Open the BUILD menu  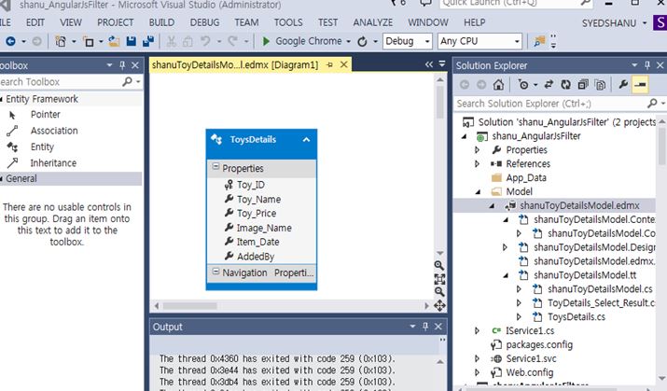click(x=161, y=22)
